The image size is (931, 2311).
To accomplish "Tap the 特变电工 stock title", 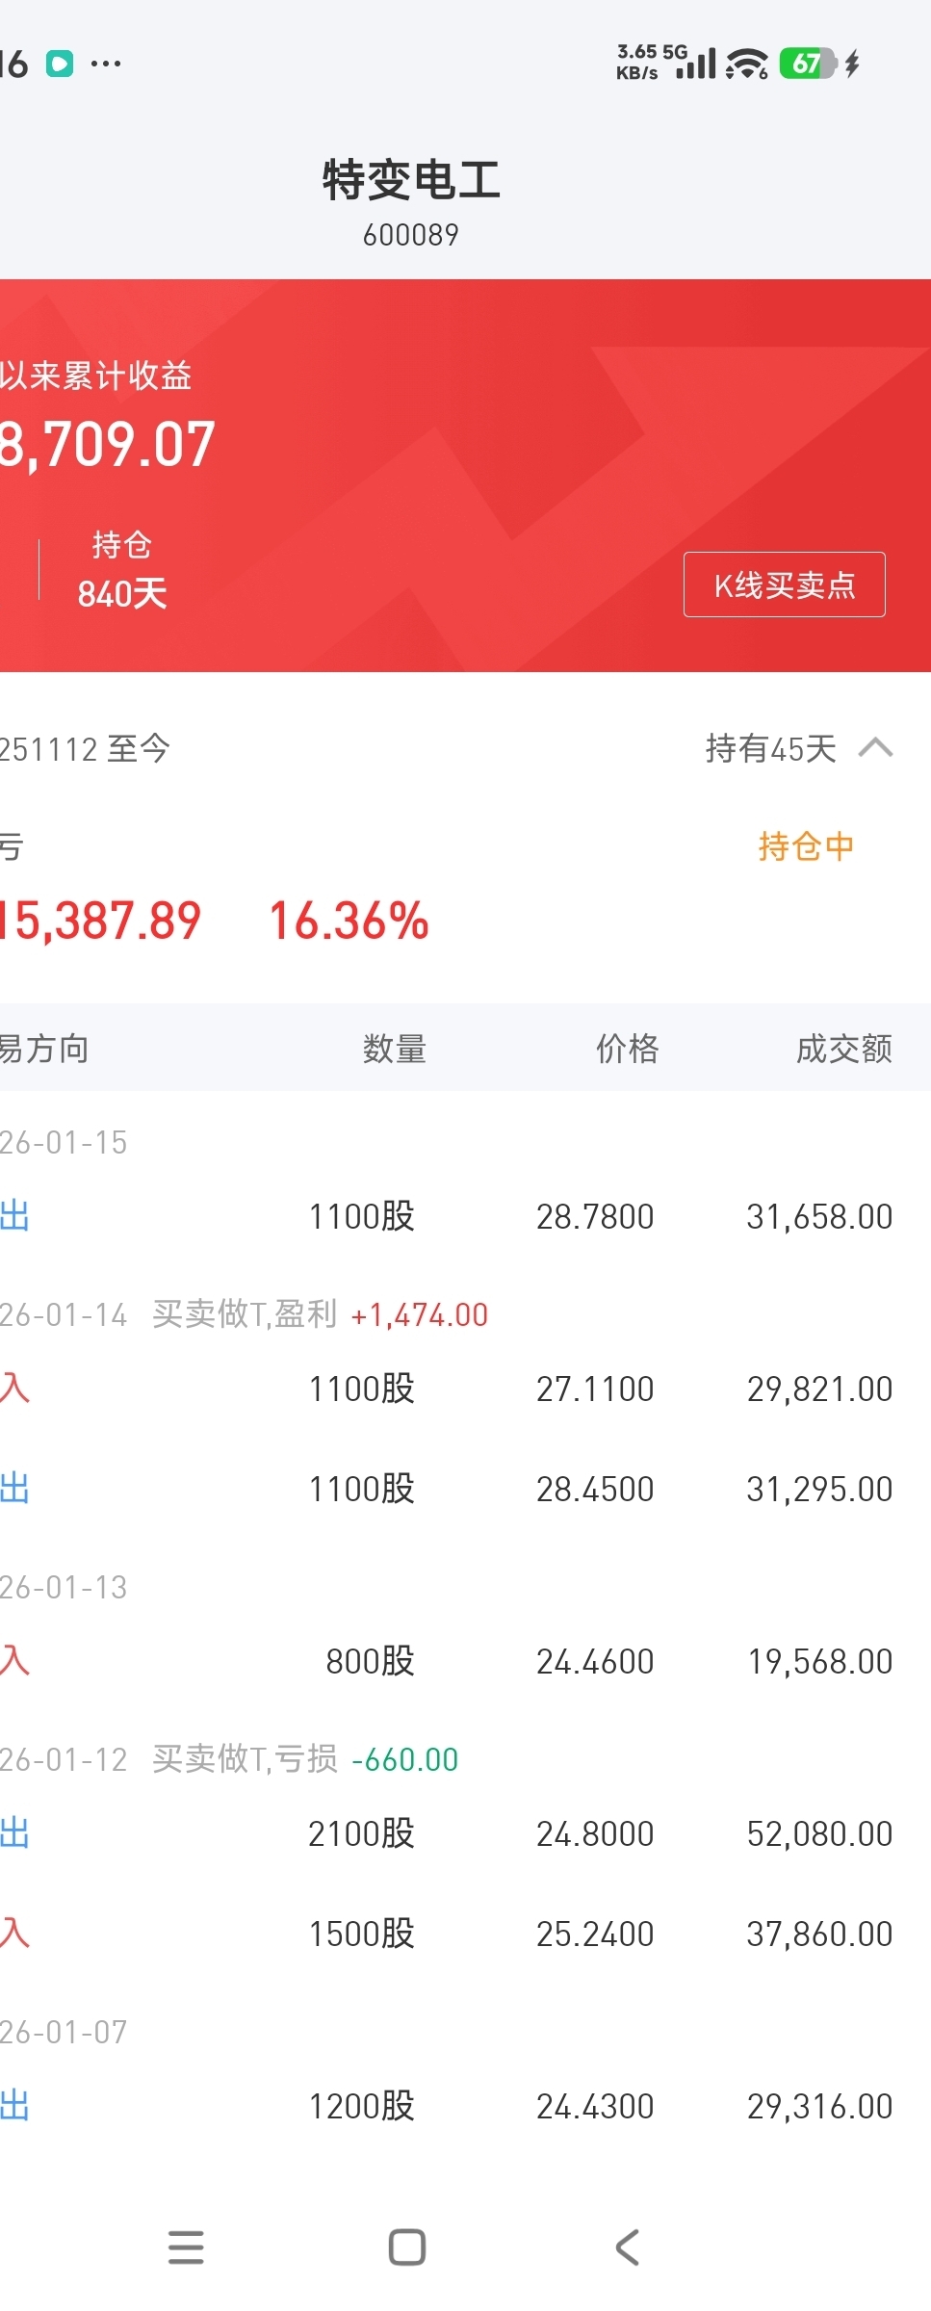I will click(411, 180).
